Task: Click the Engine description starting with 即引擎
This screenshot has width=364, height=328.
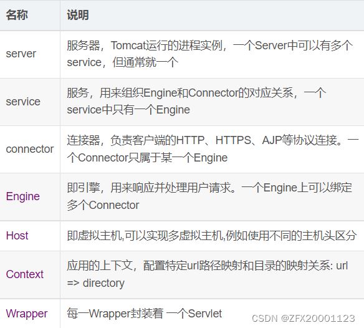Action: tap(209, 196)
